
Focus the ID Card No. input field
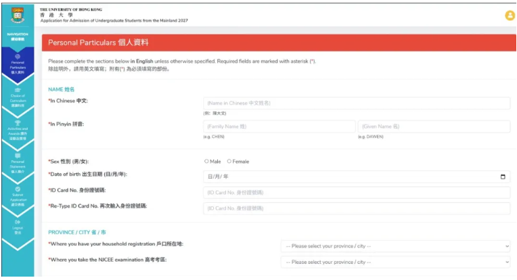pyautogui.click(x=357, y=193)
